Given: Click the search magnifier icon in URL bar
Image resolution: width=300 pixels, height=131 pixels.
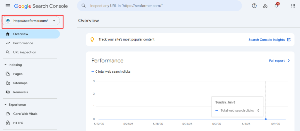Looking at the screenshot, I should coord(83,6).
